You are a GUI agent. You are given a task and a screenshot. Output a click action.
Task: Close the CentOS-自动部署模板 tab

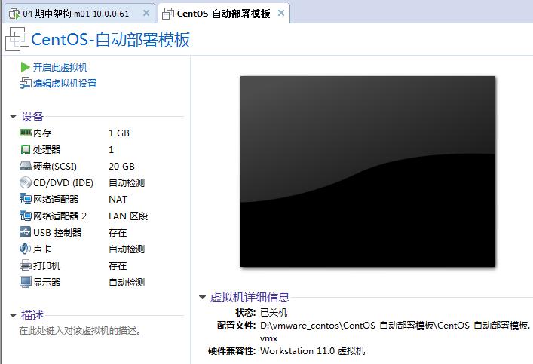(281, 13)
